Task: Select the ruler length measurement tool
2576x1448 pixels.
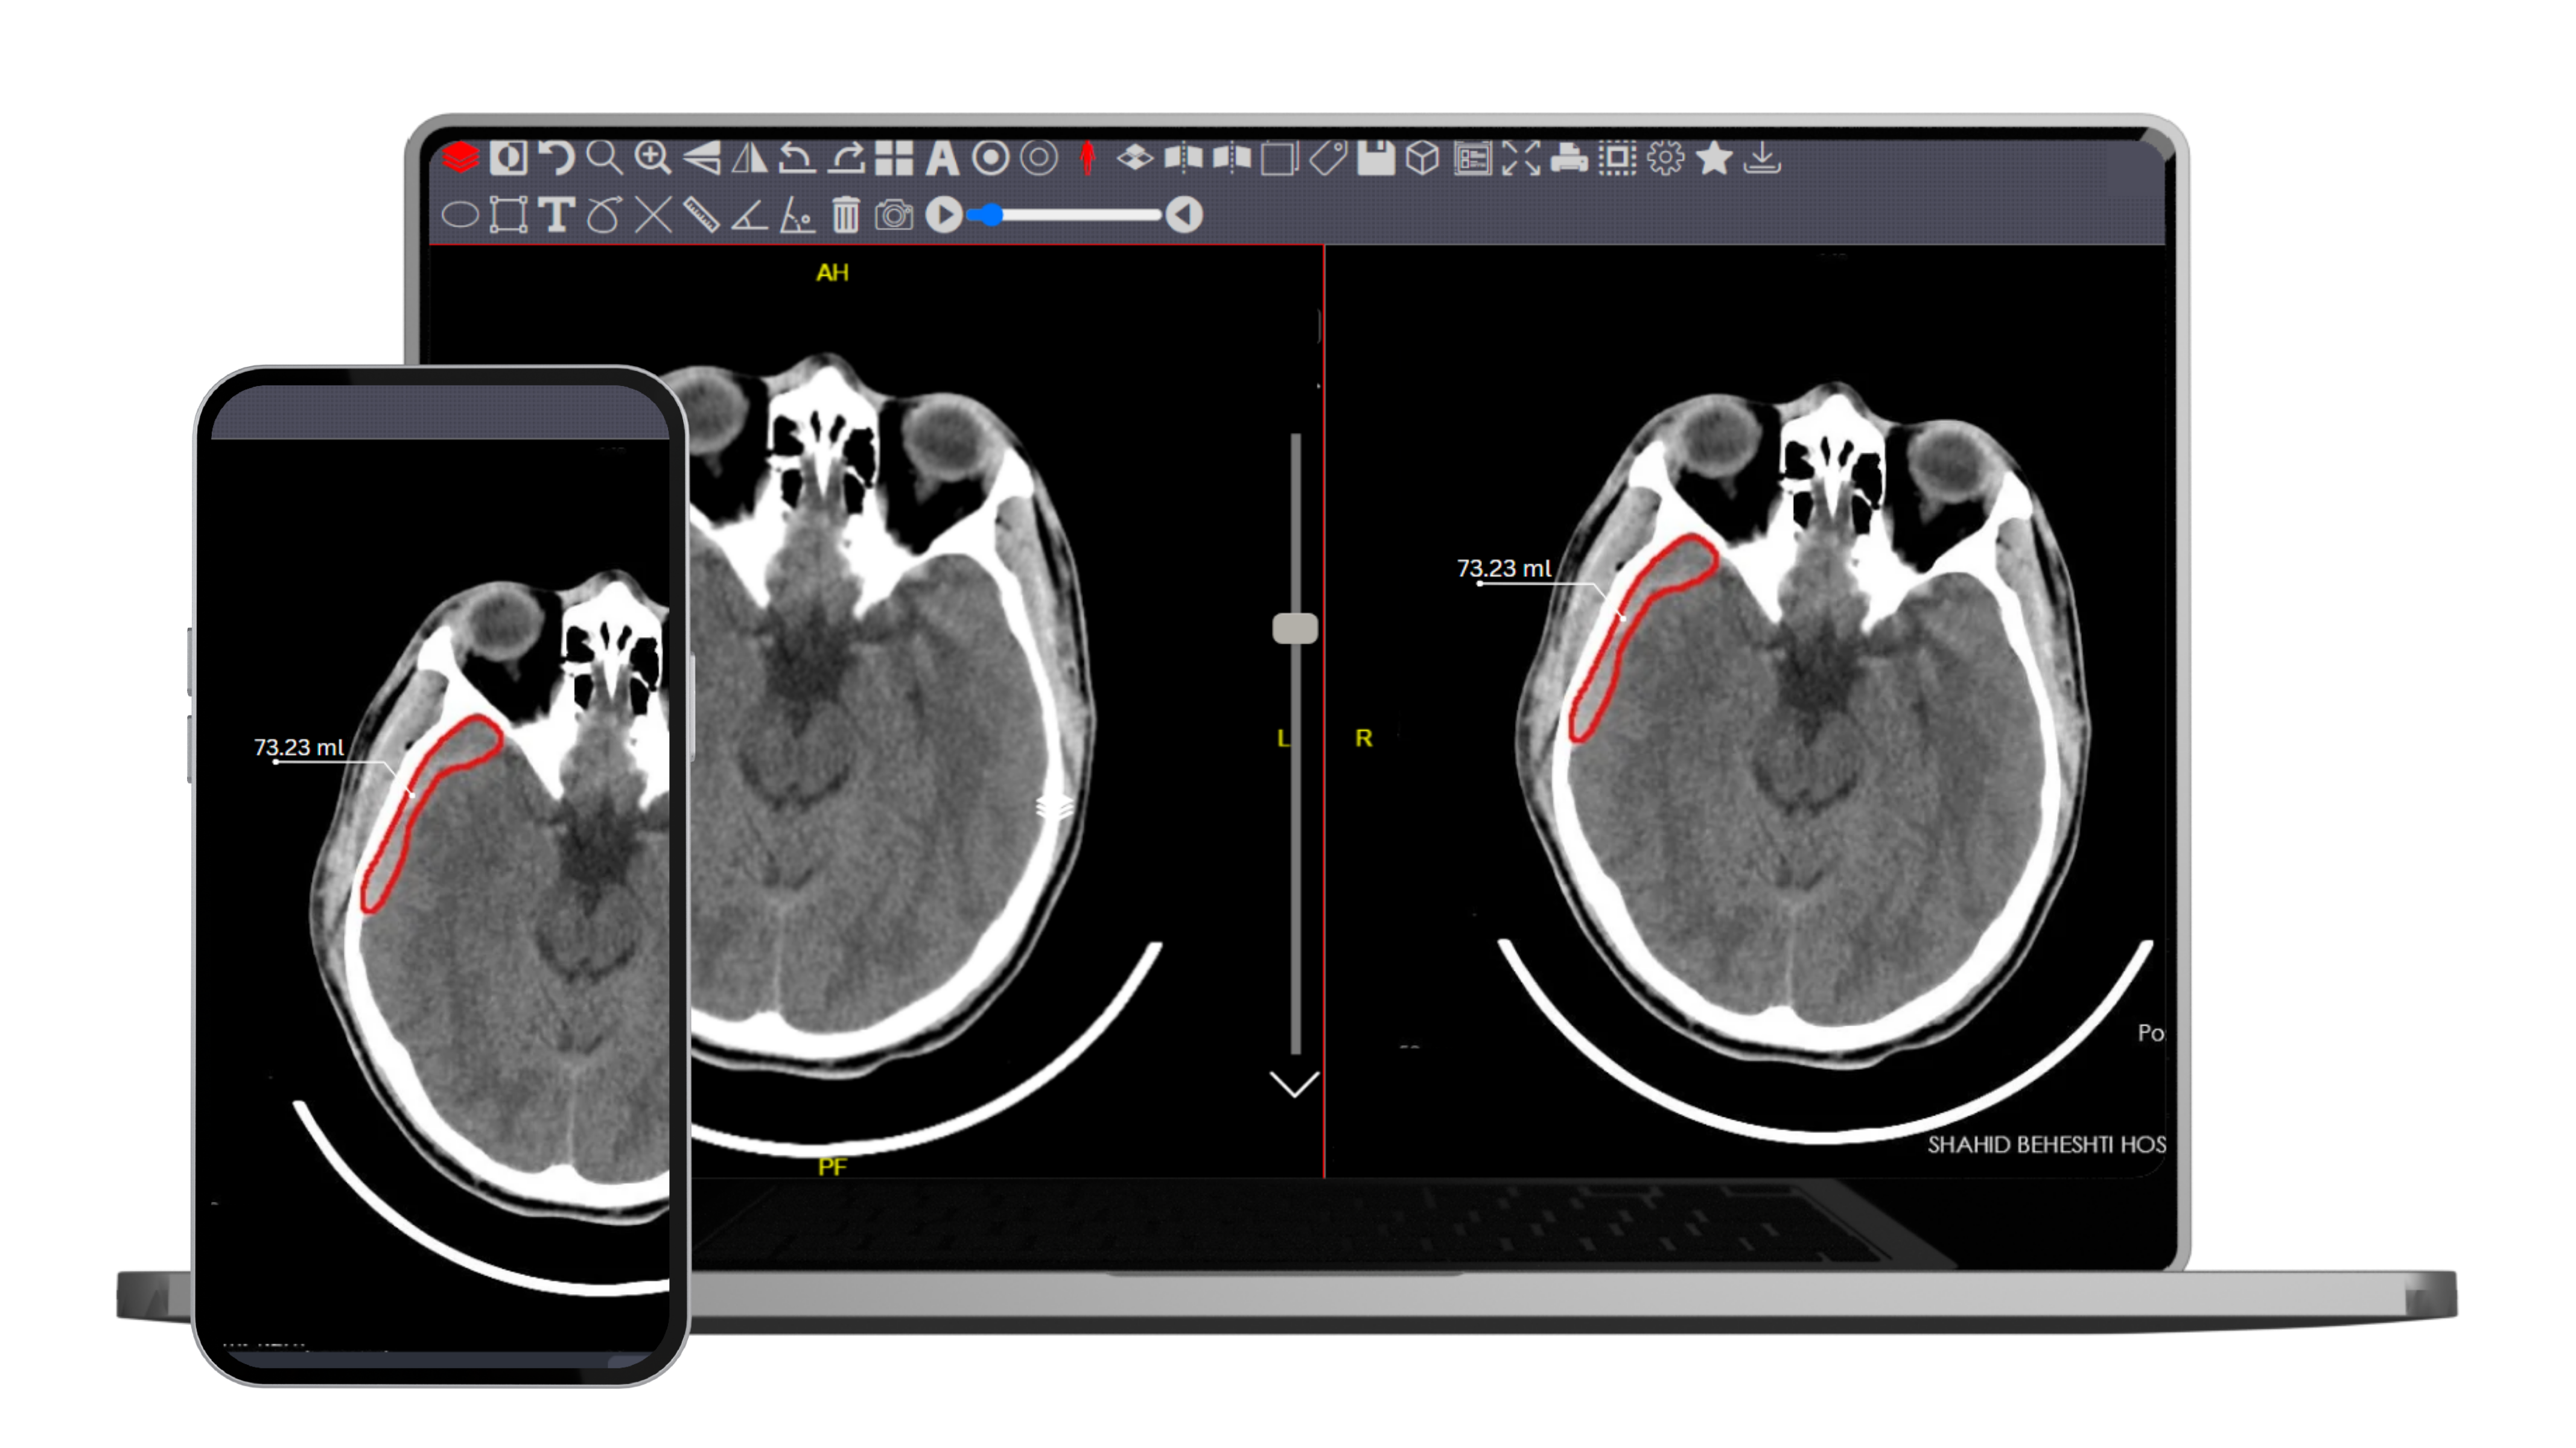Action: [701, 215]
